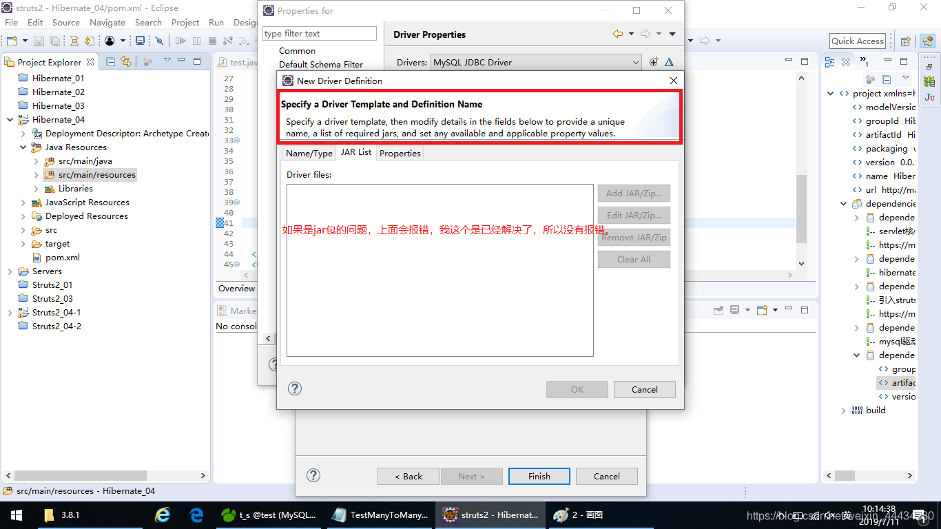Expand the build node in Outline
The image size is (941, 529).
pos(844,410)
